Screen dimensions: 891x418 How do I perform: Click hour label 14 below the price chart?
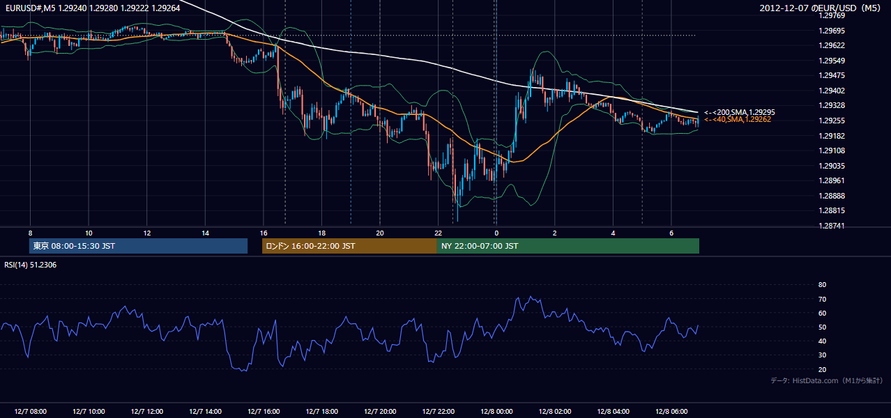click(x=205, y=233)
